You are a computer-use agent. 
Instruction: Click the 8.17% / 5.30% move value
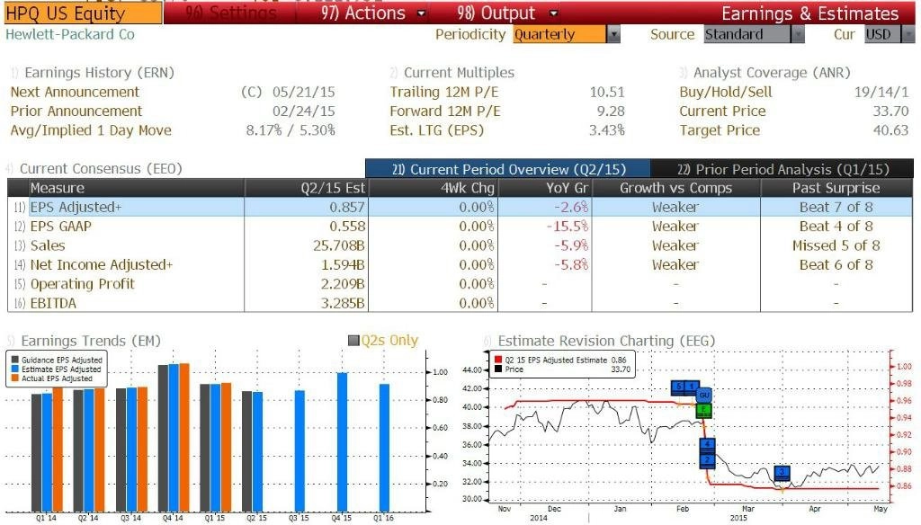(x=291, y=130)
